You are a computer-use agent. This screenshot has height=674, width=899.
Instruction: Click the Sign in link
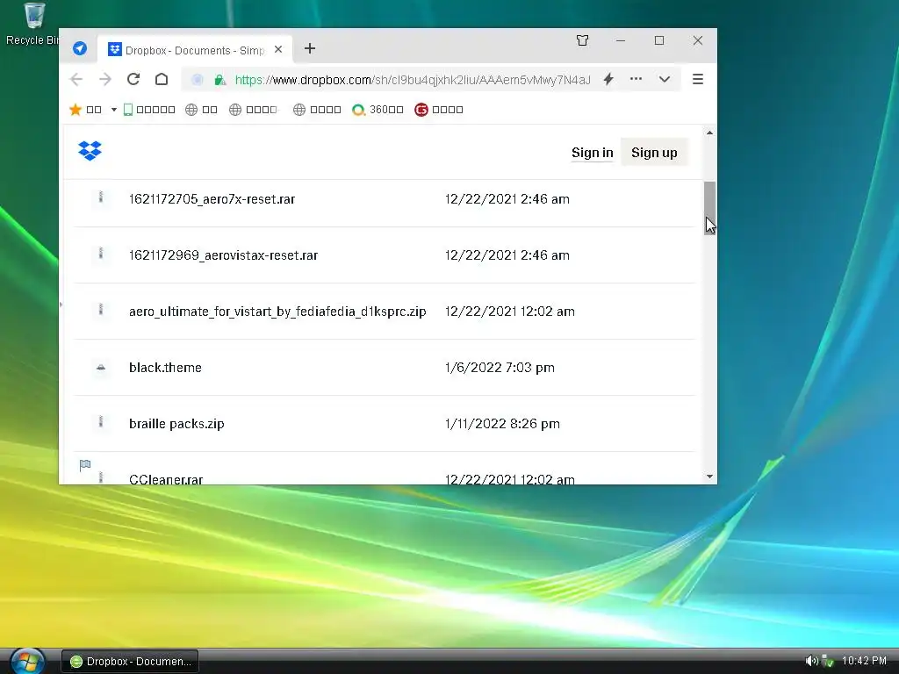[x=593, y=153]
